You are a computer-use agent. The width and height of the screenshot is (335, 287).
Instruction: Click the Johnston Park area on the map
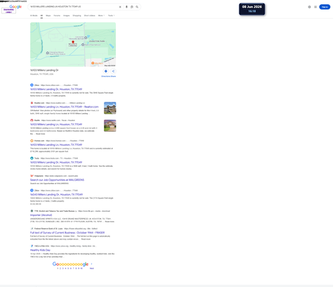[96, 41]
